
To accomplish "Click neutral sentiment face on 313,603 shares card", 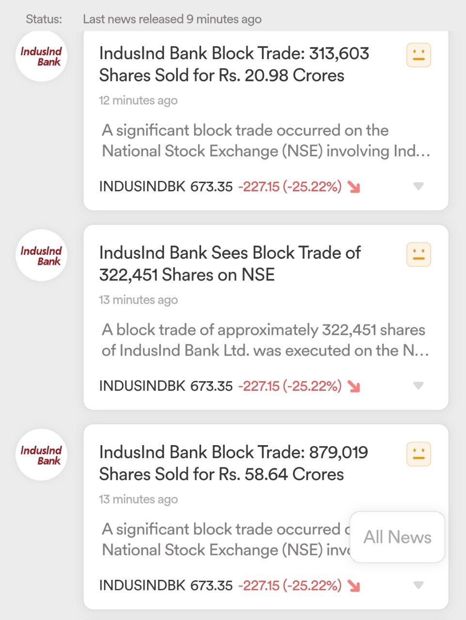I will [x=419, y=55].
